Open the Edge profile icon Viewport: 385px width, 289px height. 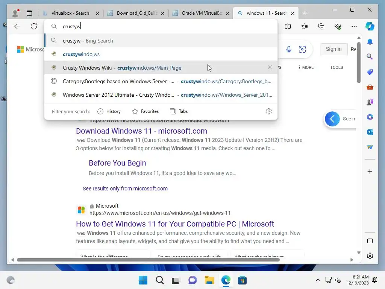tap(15, 13)
